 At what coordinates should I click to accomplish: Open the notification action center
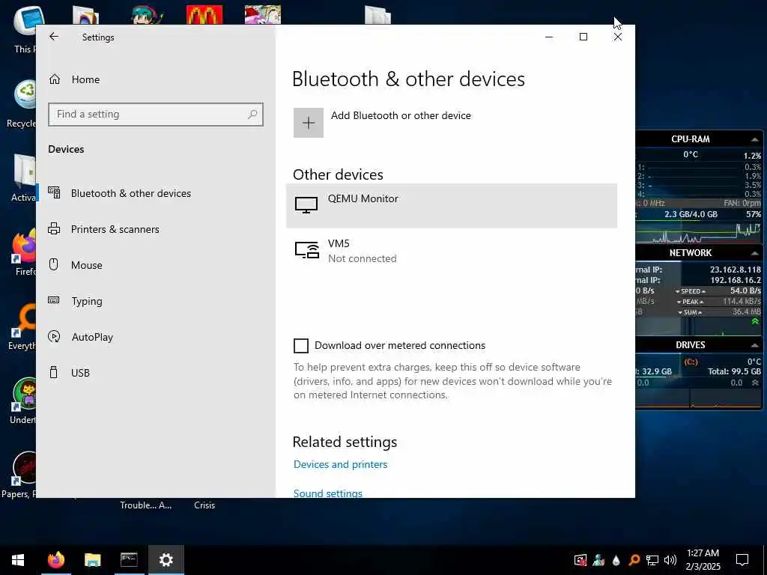742,560
